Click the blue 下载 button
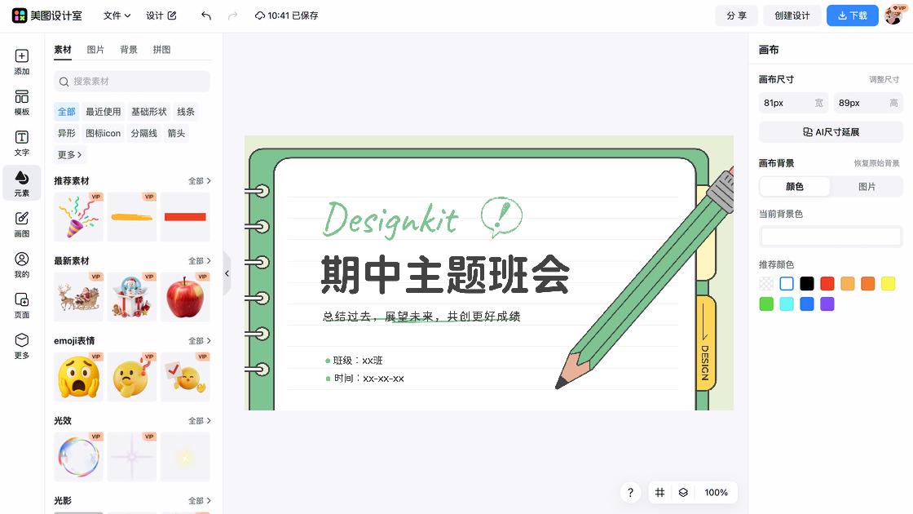 click(853, 16)
